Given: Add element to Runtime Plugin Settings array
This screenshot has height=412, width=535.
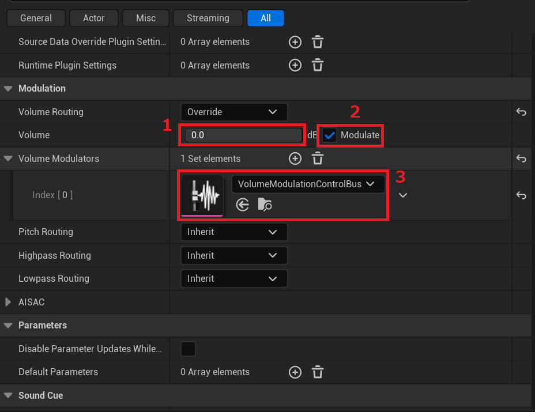Looking at the screenshot, I should click(295, 65).
